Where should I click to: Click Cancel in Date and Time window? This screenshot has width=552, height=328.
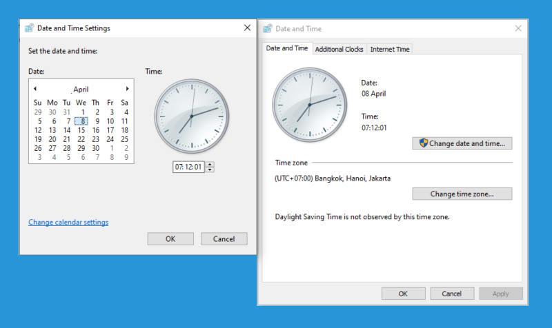452,294
